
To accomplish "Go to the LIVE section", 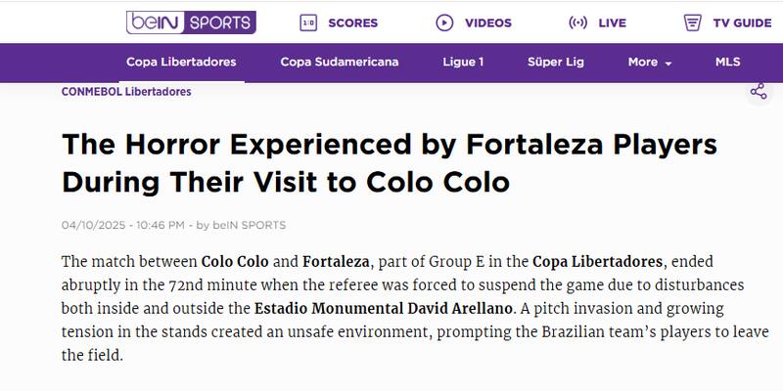I will [x=613, y=22].
